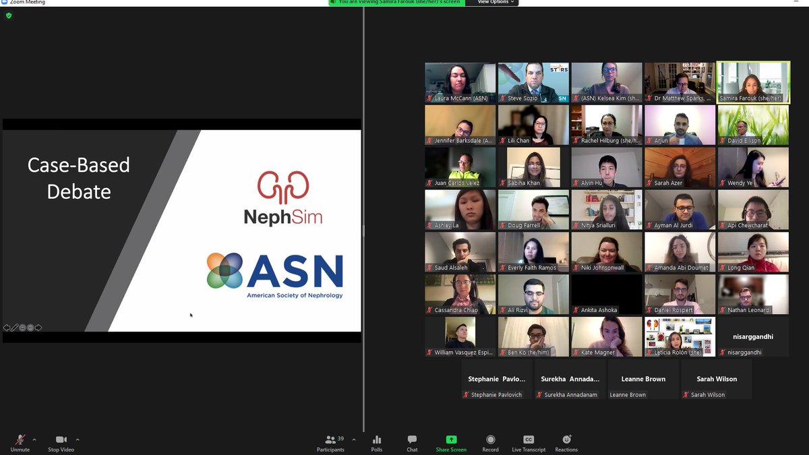Toggle the Unmute microphone button
Image resolution: width=809 pixels, height=455 pixels.
tap(20, 443)
